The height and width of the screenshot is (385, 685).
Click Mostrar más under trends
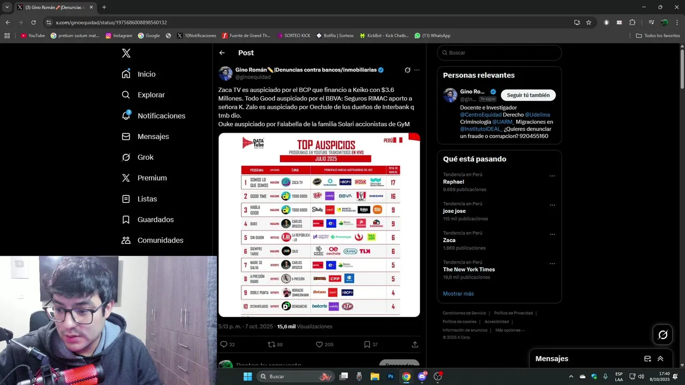point(458,294)
